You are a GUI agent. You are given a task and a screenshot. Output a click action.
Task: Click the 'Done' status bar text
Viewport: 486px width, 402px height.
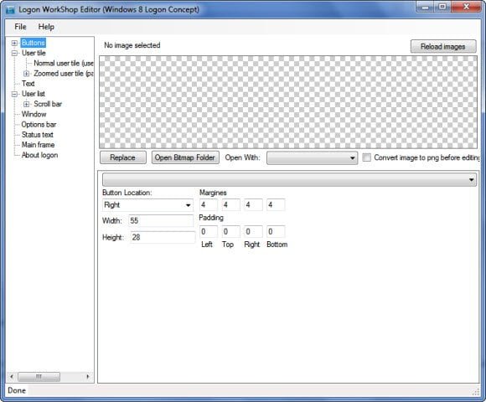[x=17, y=390]
